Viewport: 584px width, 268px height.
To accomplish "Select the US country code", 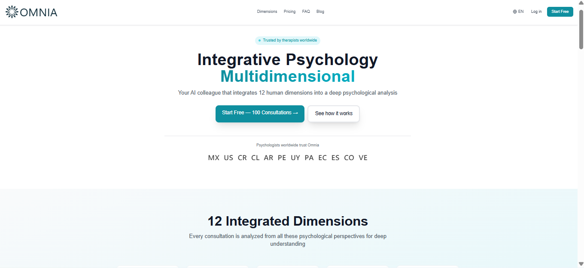I will [x=228, y=158].
